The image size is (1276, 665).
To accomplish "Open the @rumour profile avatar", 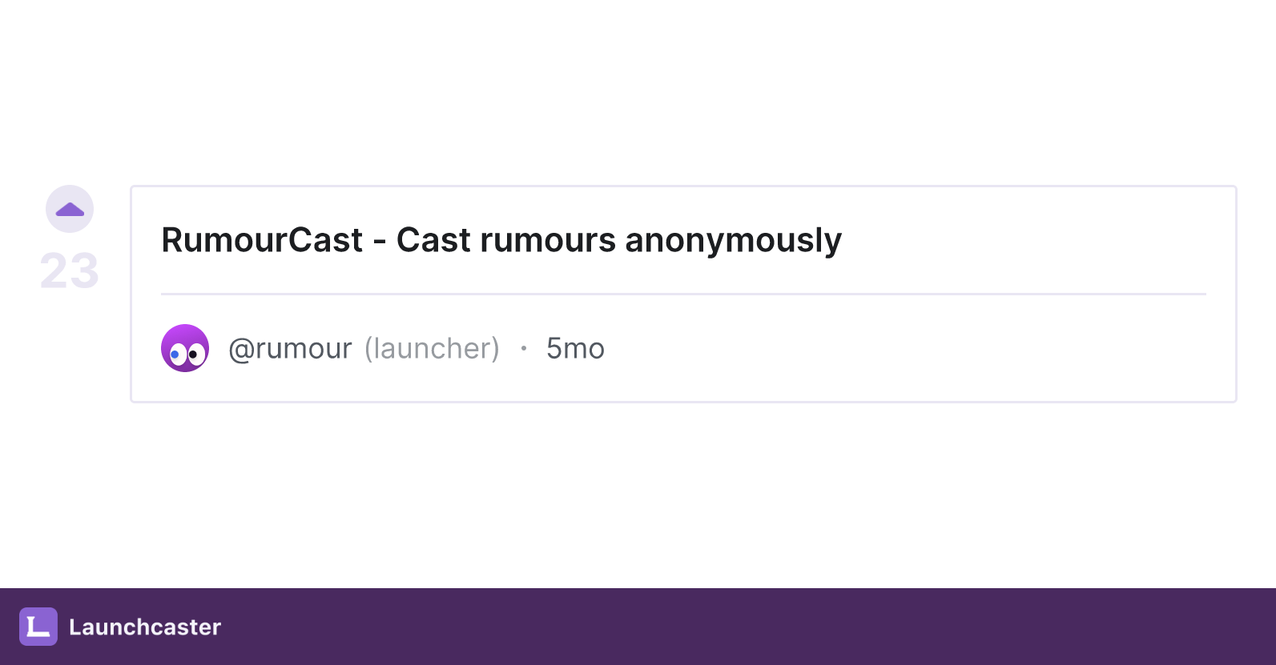I will tap(185, 348).
